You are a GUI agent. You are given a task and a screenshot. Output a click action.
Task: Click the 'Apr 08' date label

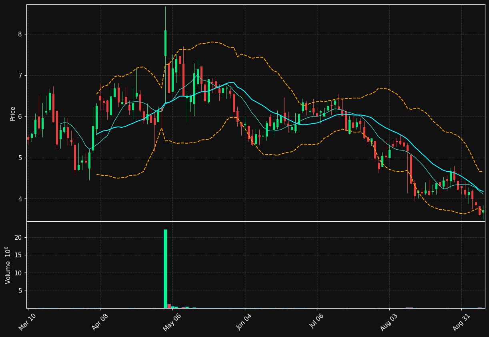pyautogui.click(x=100, y=322)
